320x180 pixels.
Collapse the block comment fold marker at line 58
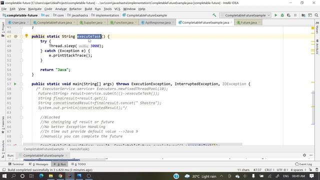click(21, 89)
